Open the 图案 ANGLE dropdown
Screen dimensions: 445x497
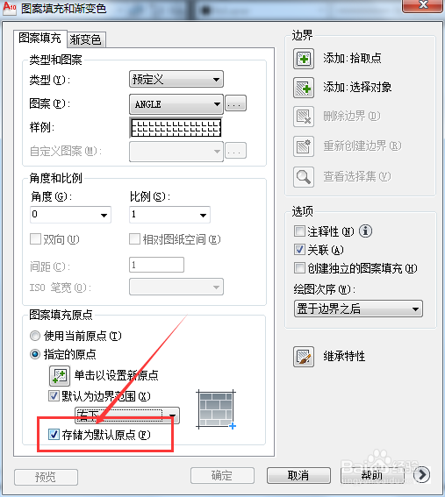pyautogui.click(x=176, y=104)
